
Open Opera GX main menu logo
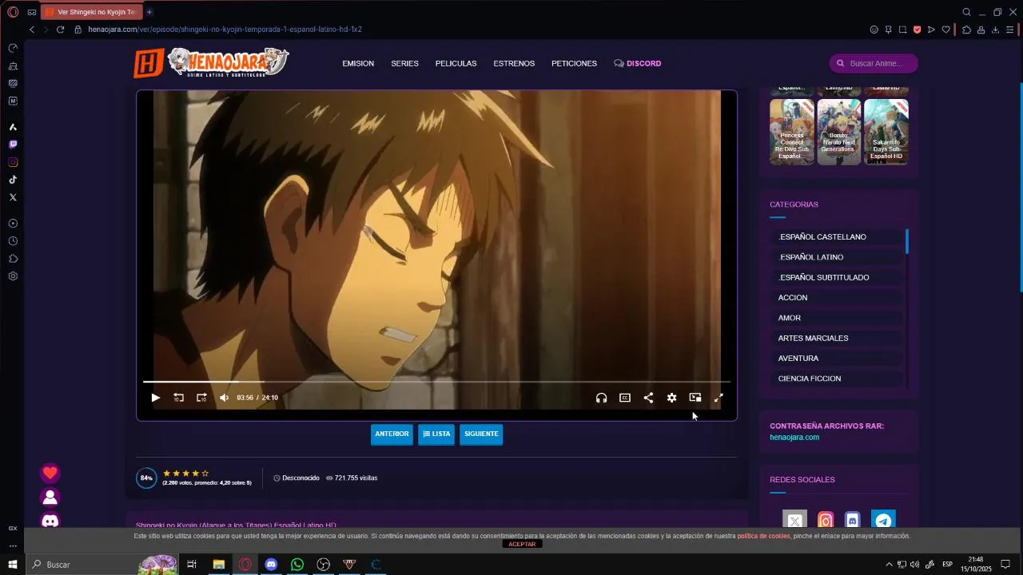pos(13,12)
